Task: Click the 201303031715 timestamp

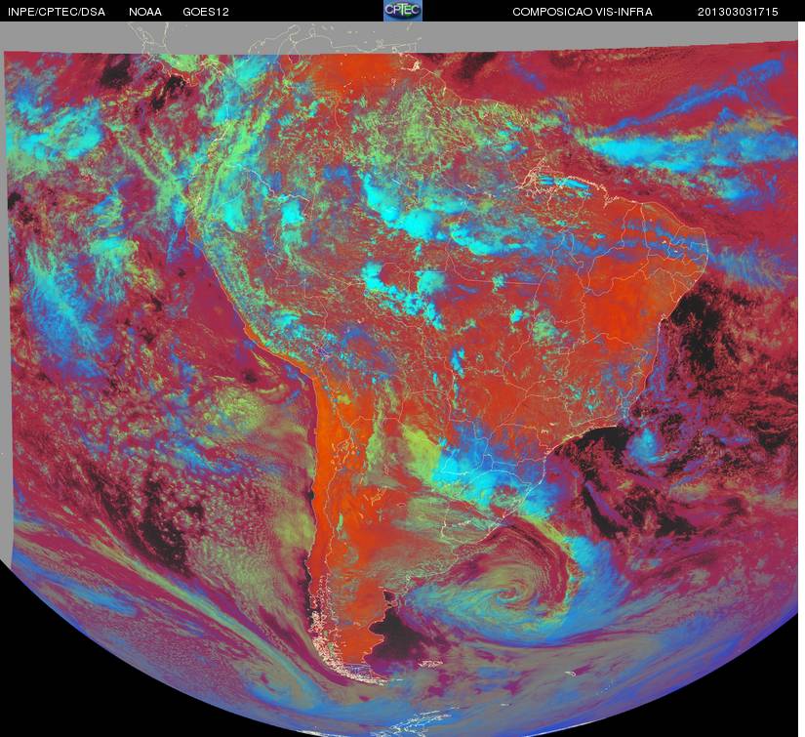Action: pyautogui.click(x=738, y=12)
